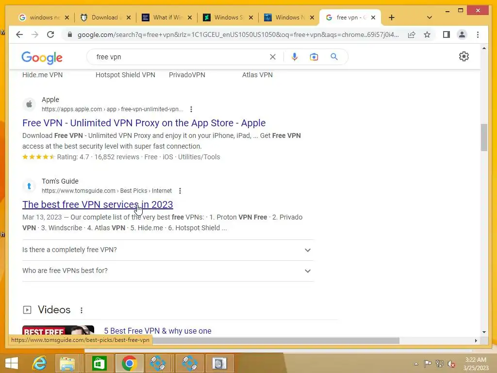The width and height of the screenshot is (497, 373).
Task: Launch Internet Explorer from the taskbar
Action: click(39, 363)
